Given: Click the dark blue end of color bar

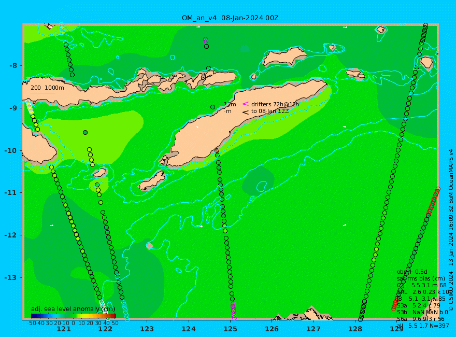Looking at the screenshot, I should pyautogui.click(x=34, y=316).
